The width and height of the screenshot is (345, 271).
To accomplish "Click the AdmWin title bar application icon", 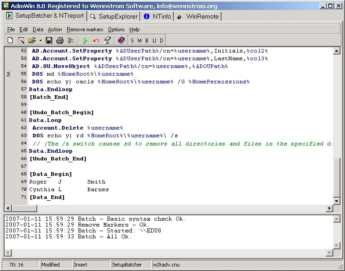I will [x=6, y=5].
